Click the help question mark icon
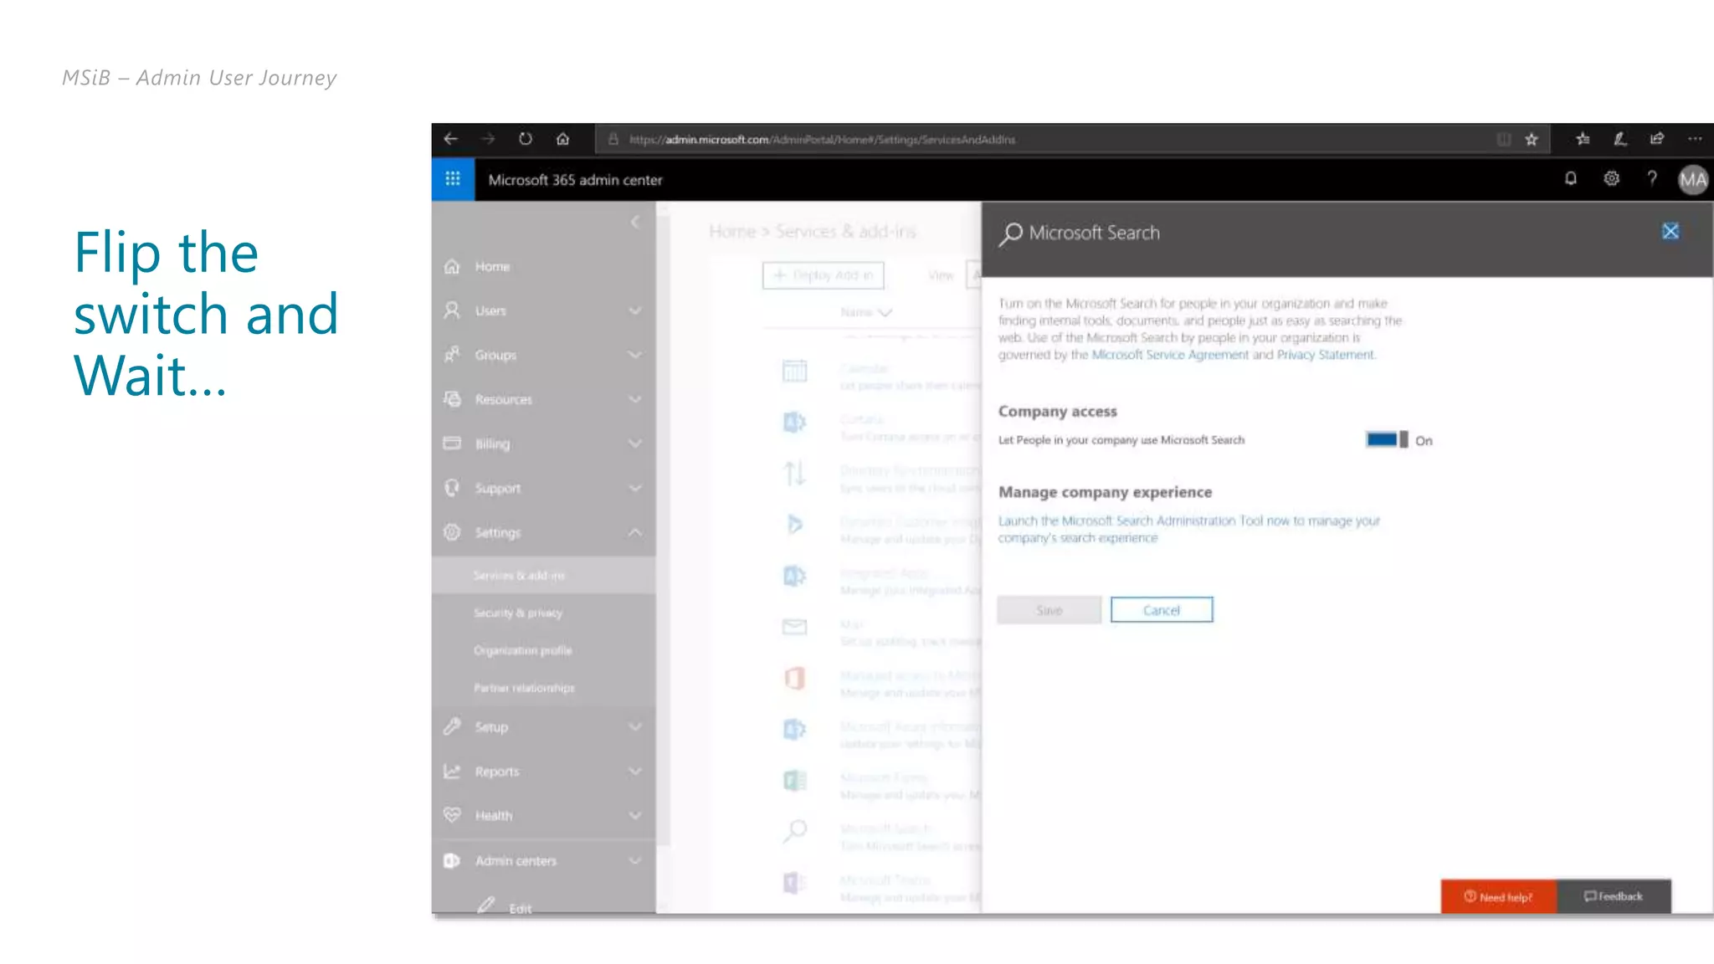This screenshot has width=1714, height=964. point(1652,178)
